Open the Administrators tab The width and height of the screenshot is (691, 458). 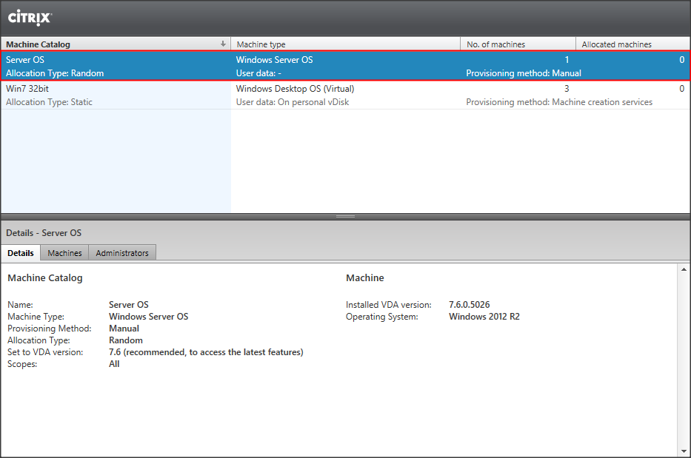pyautogui.click(x=122, y=253)
